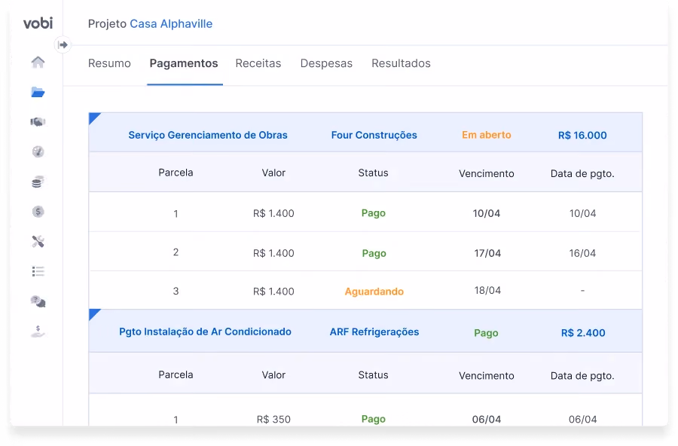Viewport: 678px width, 446px height.
Task: Open the dollar coin icon in sidebar
Action: pos(38,212)
